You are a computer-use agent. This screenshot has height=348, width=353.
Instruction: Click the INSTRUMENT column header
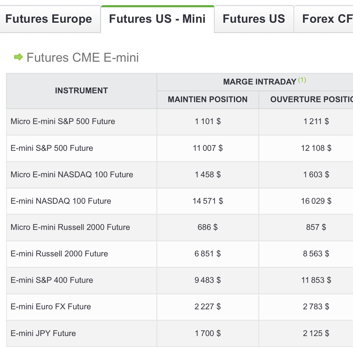[81, 91]
